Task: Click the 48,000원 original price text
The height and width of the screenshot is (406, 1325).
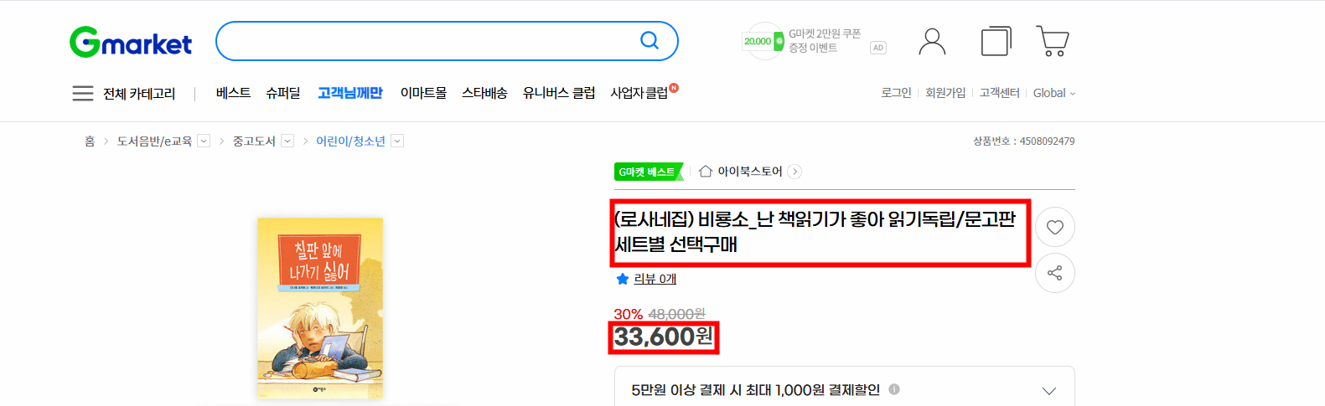Action: click(676, 314)
